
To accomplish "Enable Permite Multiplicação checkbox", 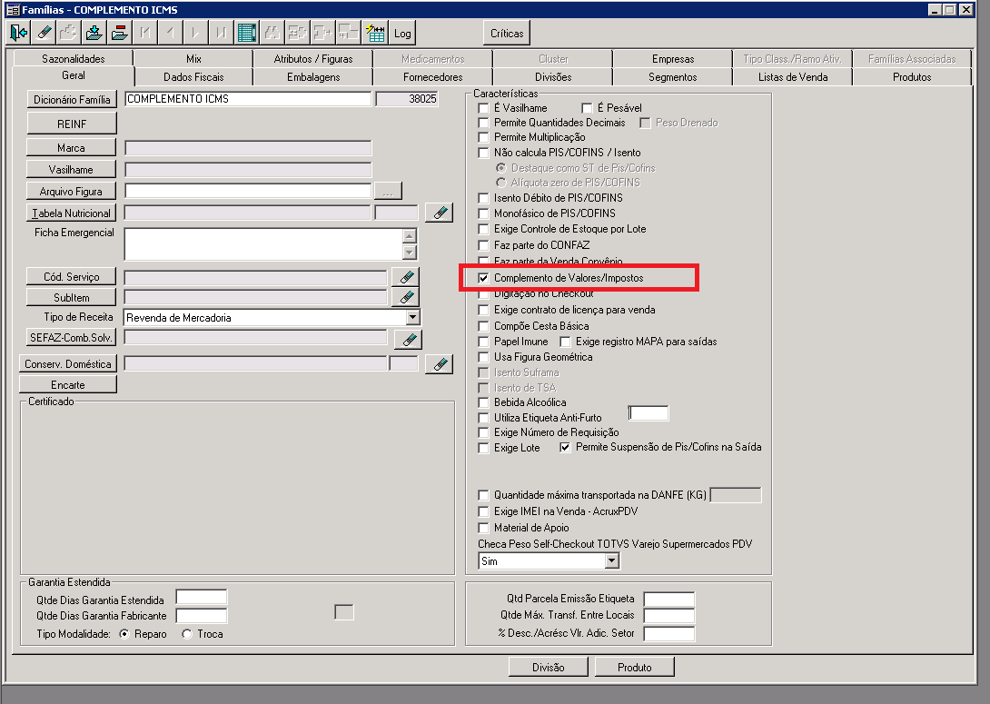I will coord(483,137).
